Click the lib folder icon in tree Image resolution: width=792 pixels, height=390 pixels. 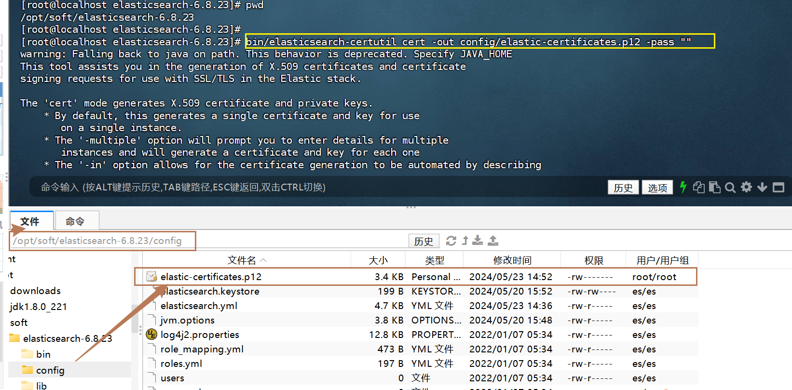pyautogui.click(x=27, y=385)
